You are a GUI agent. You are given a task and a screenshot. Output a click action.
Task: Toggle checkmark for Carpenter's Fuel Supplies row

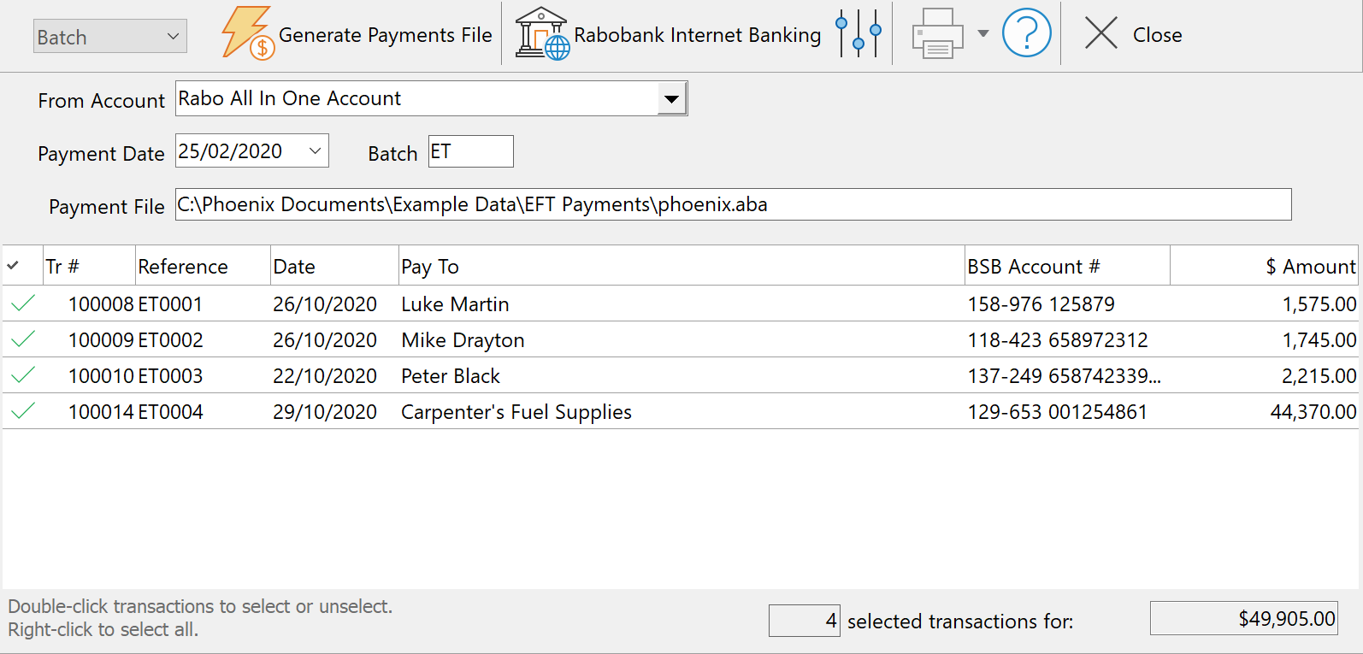23,410
